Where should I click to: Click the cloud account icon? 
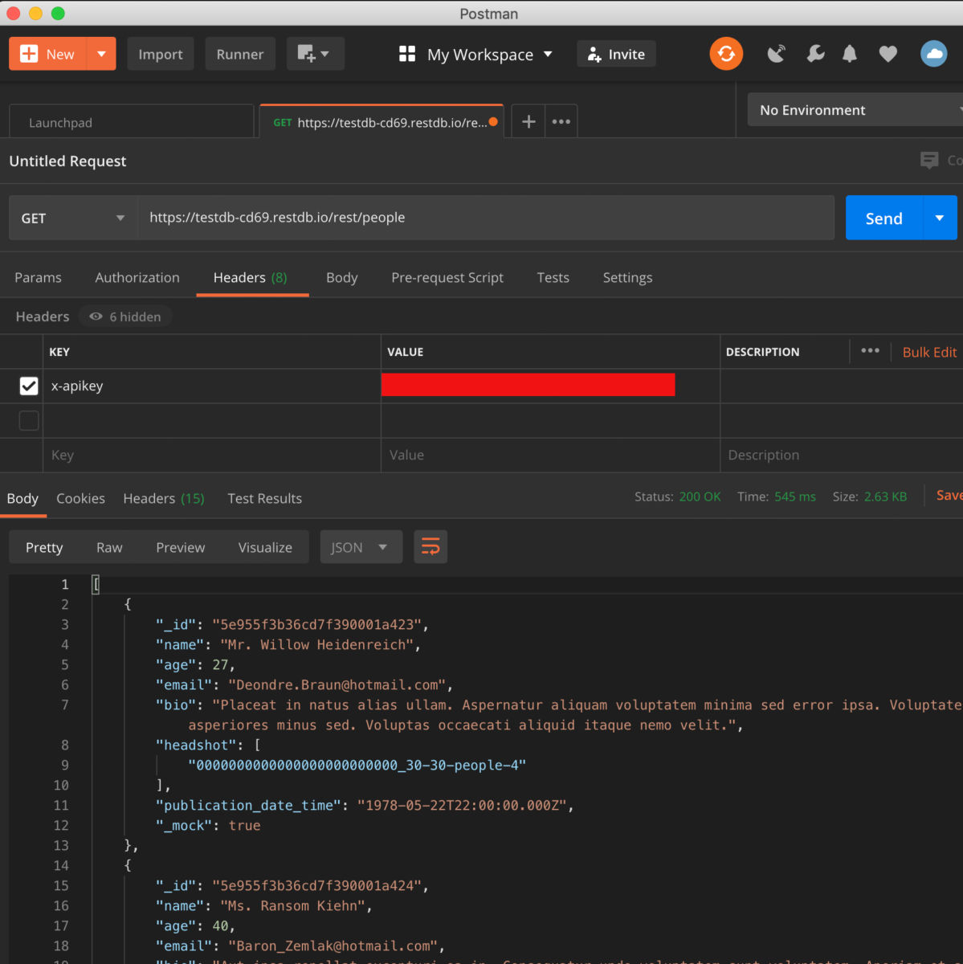click(933, 53)
